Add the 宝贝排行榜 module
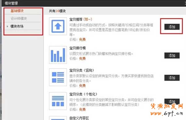The height and width of the screenshot is (120, 186). coord(172,56)
